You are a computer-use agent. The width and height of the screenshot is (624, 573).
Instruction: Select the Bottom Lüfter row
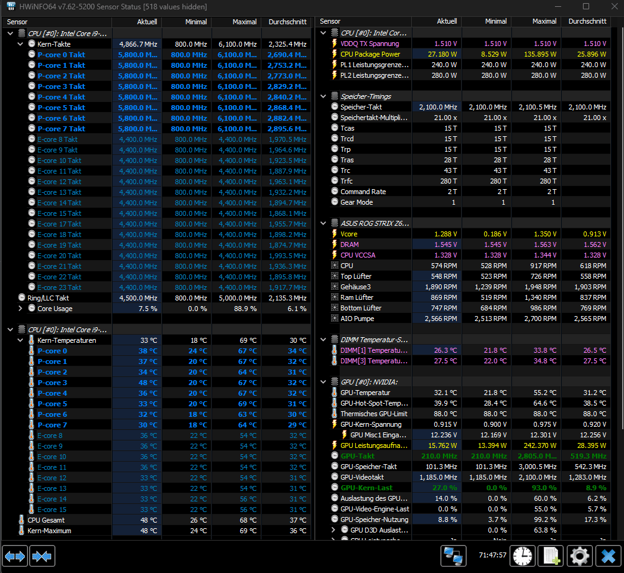click(463, 308)
